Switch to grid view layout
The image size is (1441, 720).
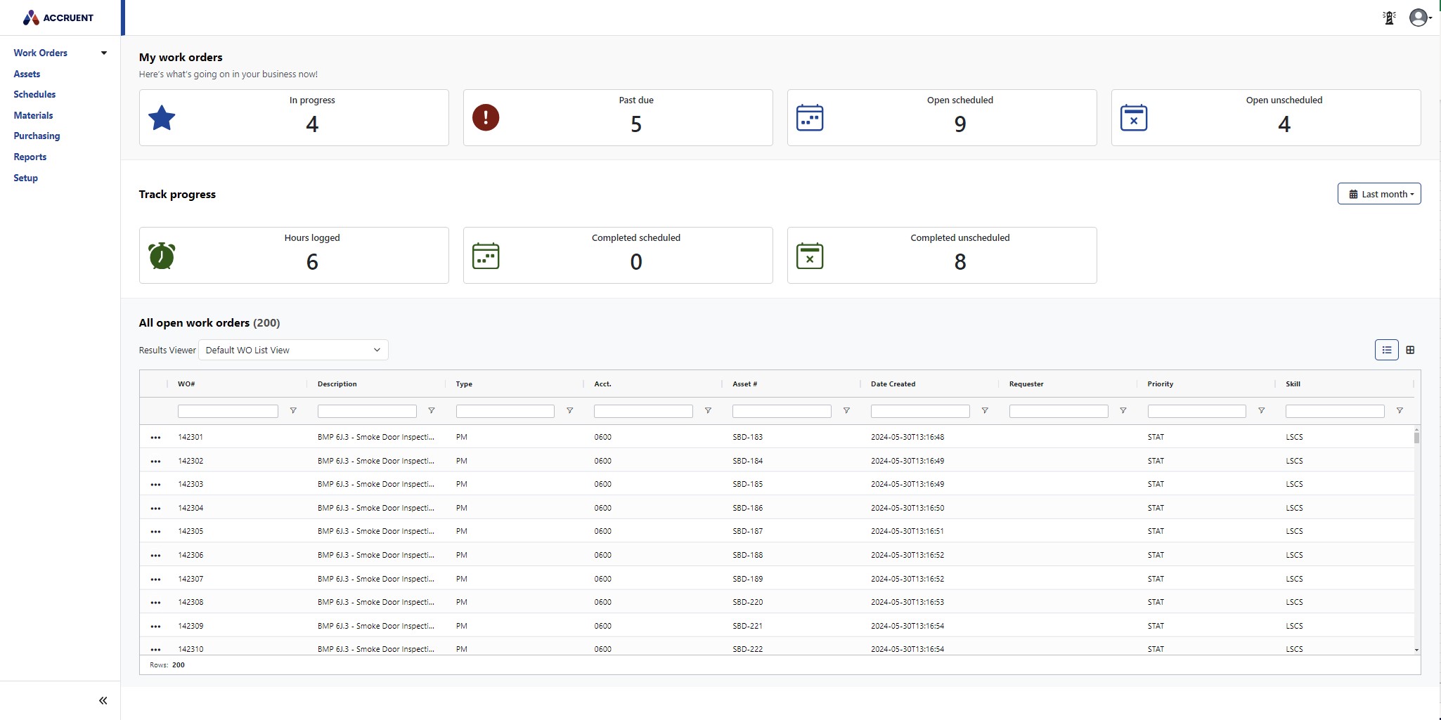1410,350
